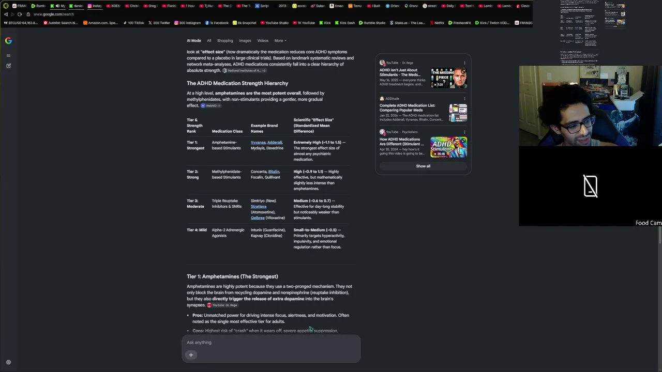The width and height of the screenshot is (662, 372).
Task: Click the site info lock icon
Action: 28,14
